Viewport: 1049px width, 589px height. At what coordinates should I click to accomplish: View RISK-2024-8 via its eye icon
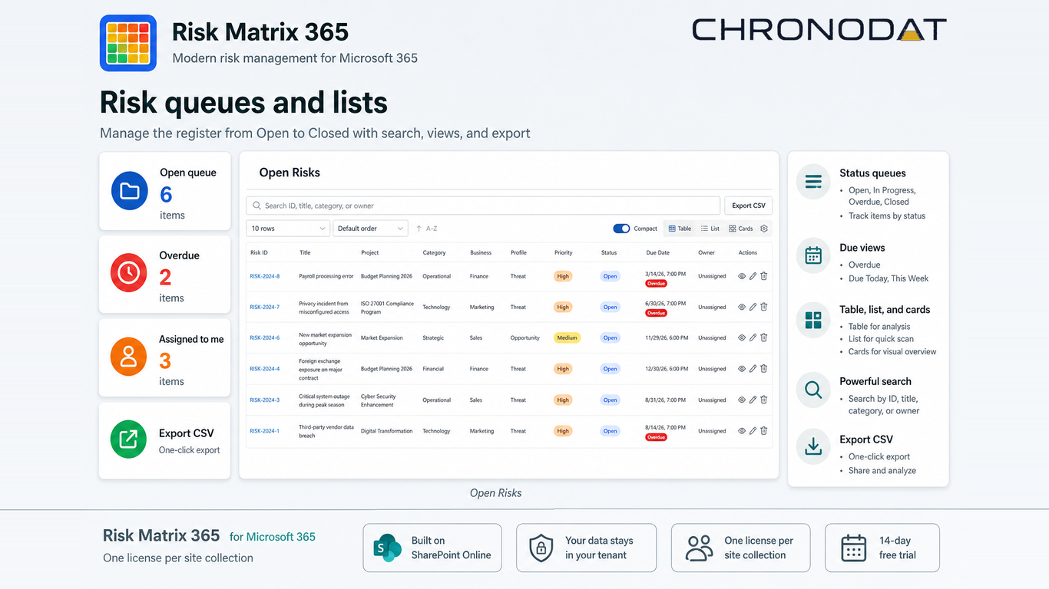[742, 276]
